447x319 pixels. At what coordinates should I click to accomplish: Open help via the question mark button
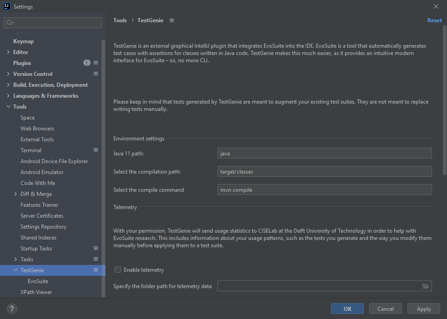(12, 309)
